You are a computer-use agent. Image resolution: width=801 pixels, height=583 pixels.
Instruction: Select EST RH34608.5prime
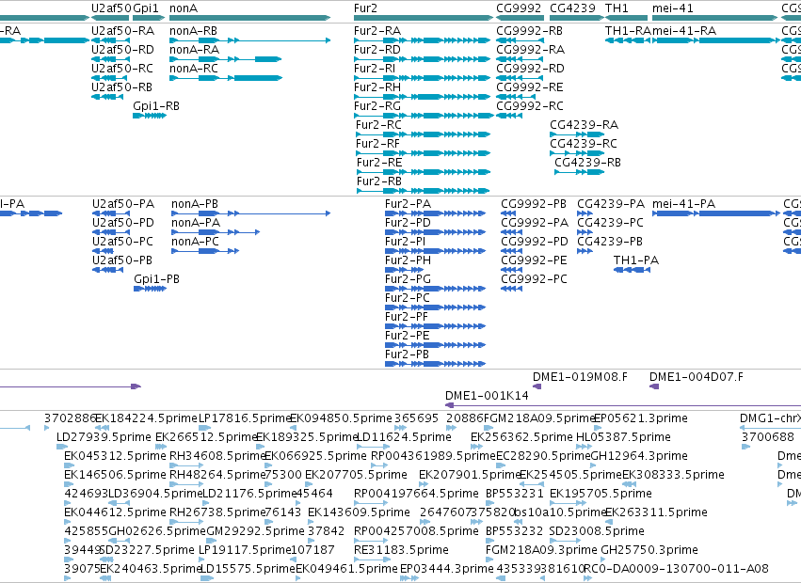click(x=186, y=465)
